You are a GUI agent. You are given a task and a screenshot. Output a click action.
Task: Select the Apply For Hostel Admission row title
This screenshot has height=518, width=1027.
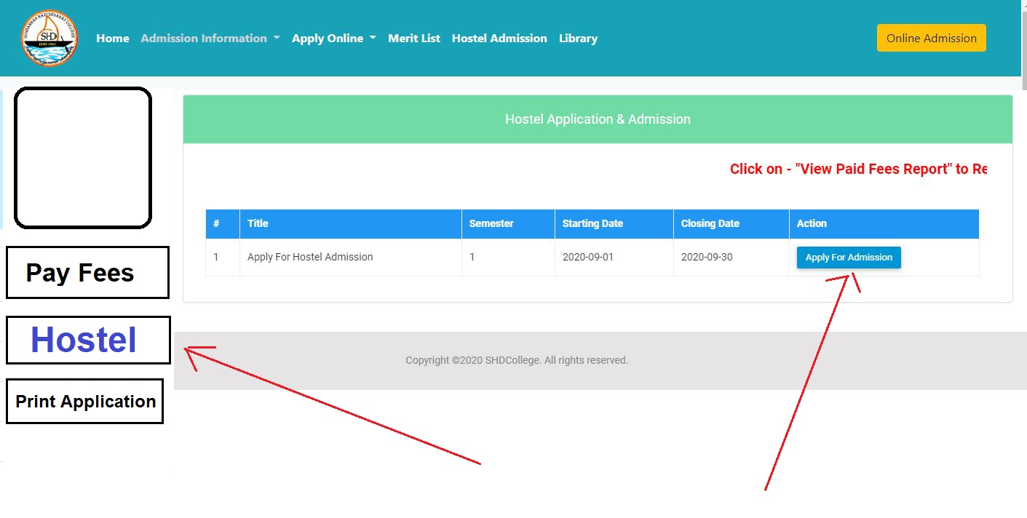(310, 257)
